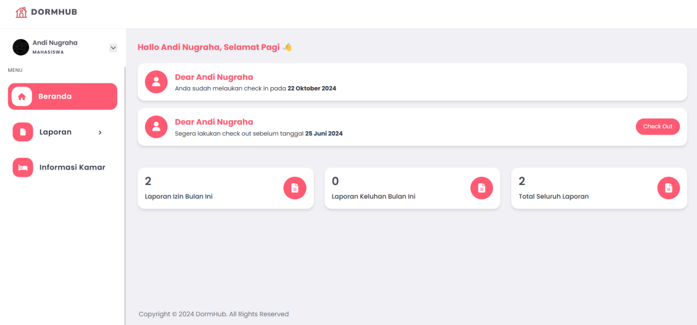The height and width of the screenshot is (325, 697).
Task: Select the Beranda home icon
Action: [x=22, y=97]
